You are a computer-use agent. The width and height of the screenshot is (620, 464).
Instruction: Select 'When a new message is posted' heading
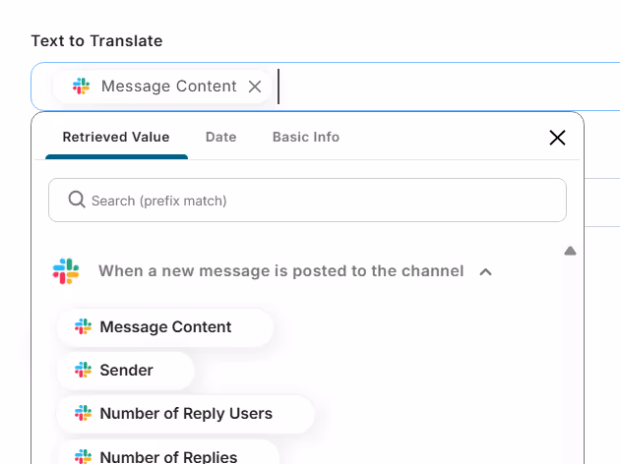[280, 271]
